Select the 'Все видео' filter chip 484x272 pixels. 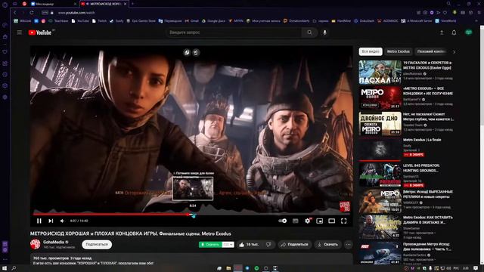[x=371, y=51]
